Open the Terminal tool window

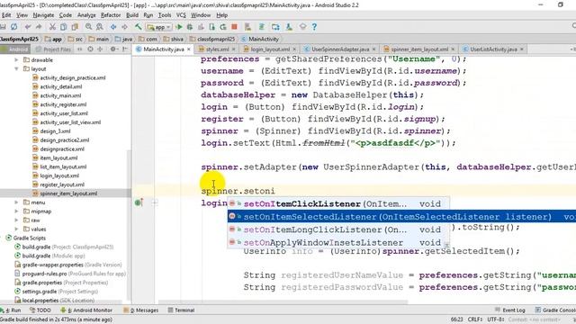pos(181,310)
